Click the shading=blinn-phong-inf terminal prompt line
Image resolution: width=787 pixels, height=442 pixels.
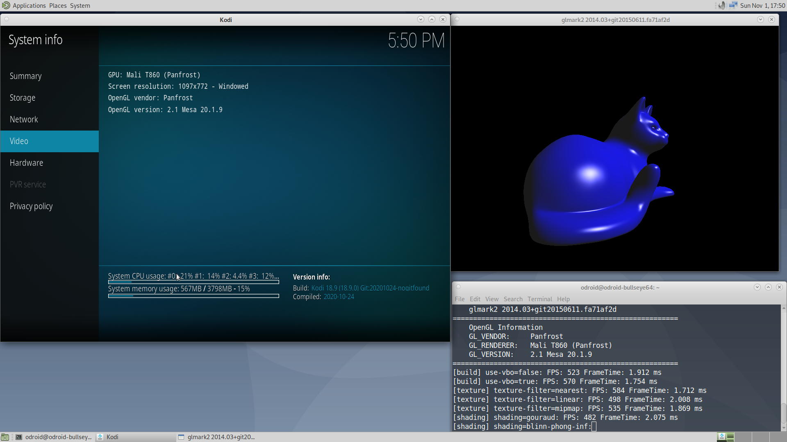click(524, 426)
